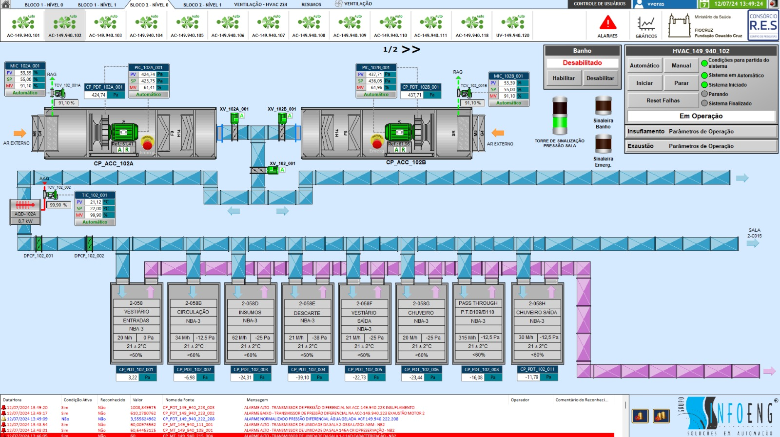
Task: Open the AC-149.940.106 unit icon
Action: 228,23
